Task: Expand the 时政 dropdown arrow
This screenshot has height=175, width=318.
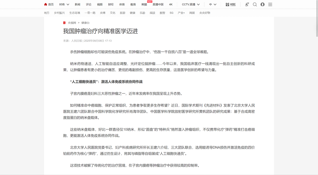Action: [68, 5]
